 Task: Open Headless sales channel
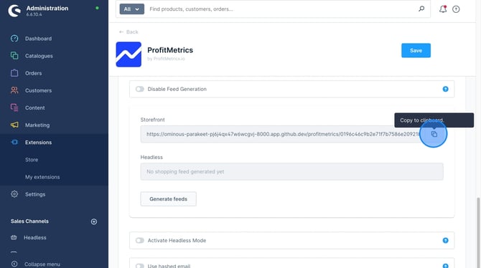tap(35, 238)
